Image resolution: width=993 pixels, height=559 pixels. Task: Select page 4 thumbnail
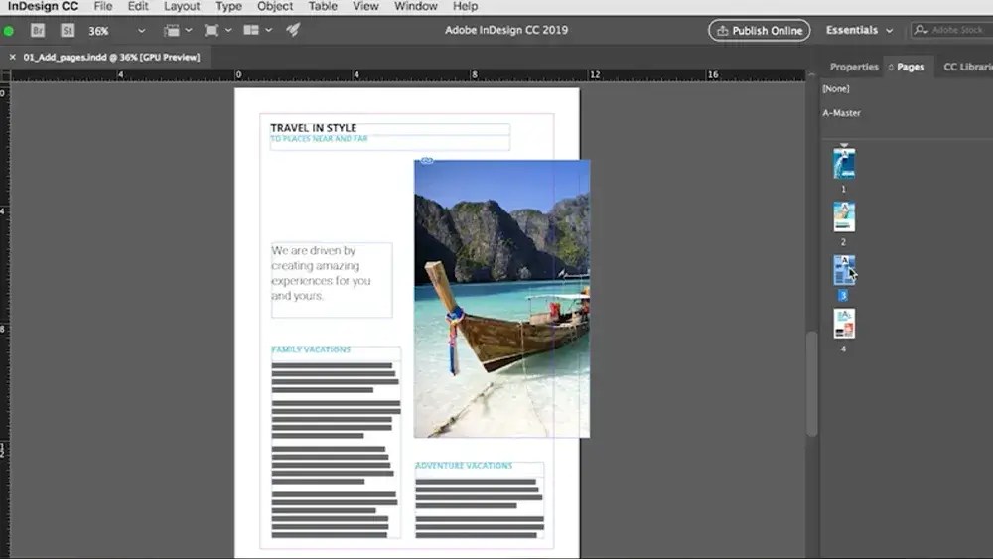(843, 324)
